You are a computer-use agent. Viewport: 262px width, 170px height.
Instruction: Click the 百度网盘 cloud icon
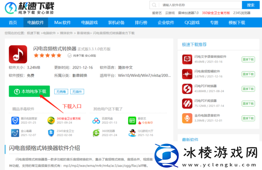tap(96, 120)
